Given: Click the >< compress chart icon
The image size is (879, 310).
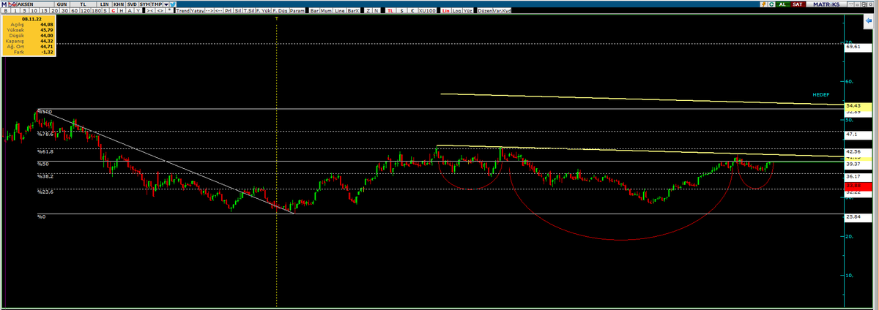Looking at the screenshot, I should 149,11.
